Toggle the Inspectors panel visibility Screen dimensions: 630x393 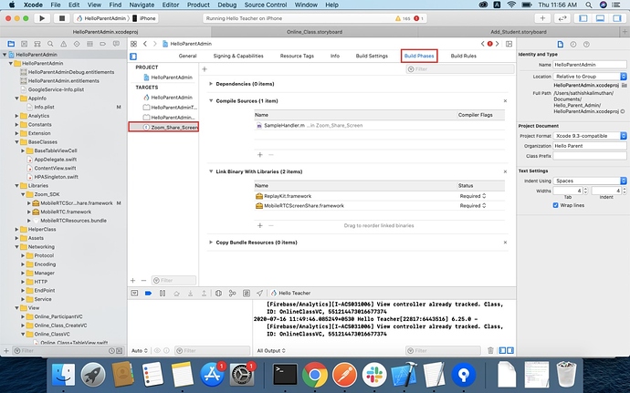pyautogui.click(x=616, y=18)
